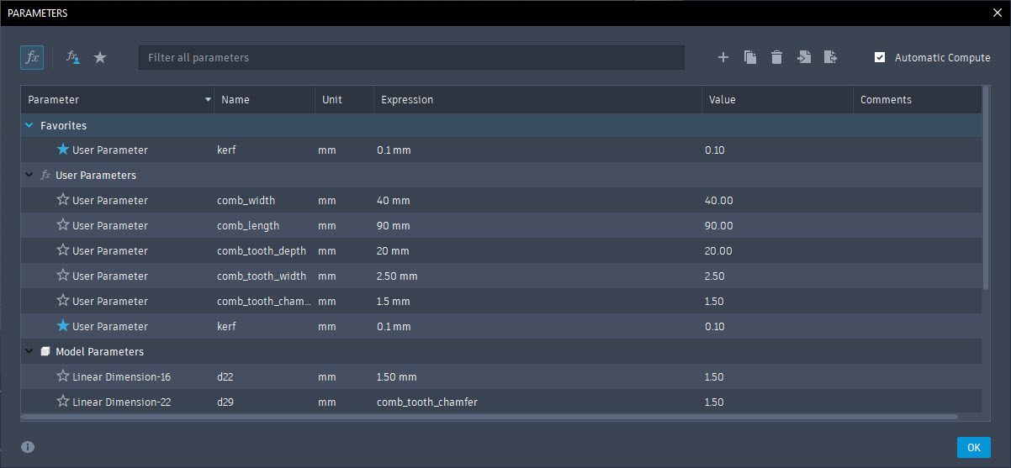The width and height of the screenshot is (1011, 468).
Task: Click the OK button
Action: coord(973,447)
